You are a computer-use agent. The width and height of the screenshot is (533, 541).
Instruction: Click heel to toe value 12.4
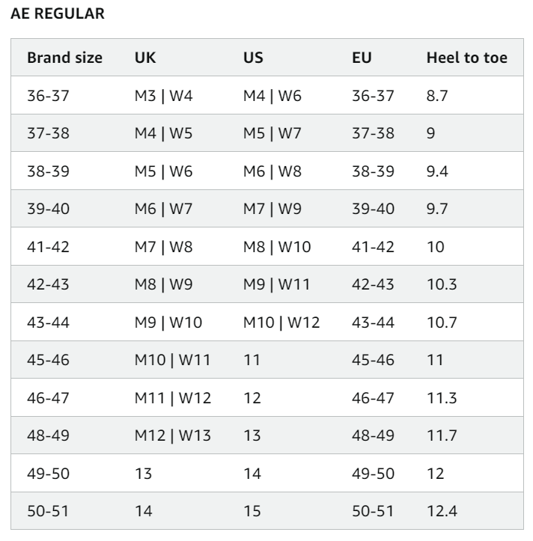point(441,511)
